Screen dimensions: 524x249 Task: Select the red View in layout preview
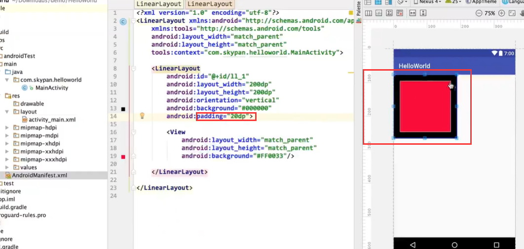coord(425,106)
